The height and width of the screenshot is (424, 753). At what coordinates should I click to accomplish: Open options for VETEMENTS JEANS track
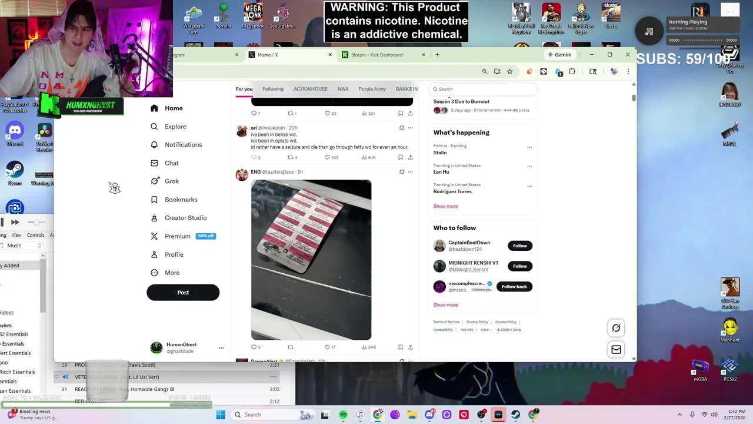click(273, 377)
